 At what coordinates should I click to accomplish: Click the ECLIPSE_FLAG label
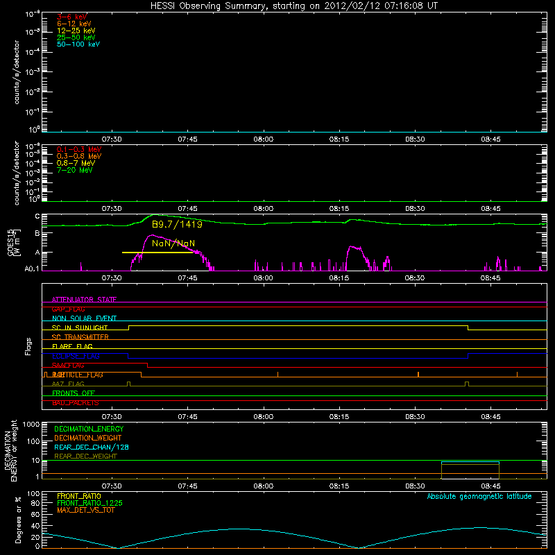coord(76,356)
